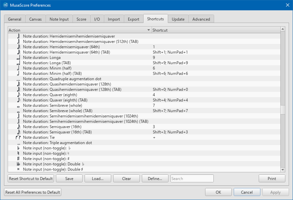Click the Hemidemisemihemidemisemiquaver (512th) (TAB) icon

pos(19,42)
